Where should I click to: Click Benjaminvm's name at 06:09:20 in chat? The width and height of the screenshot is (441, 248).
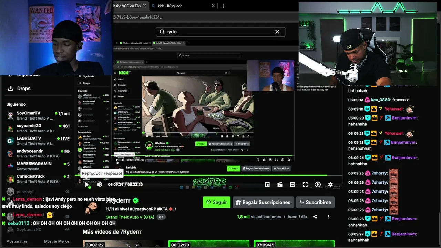click(x=404, y=118)
